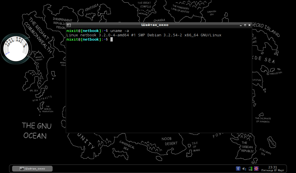The image size is (296, 173).
Task: Click the 23:31 clock in the panel
Action: [x=273, y=167]
